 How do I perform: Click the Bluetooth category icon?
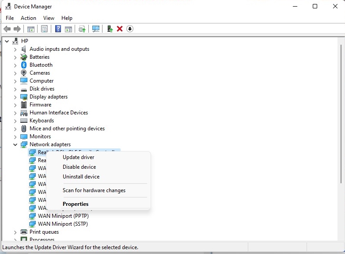pos(24,65)
